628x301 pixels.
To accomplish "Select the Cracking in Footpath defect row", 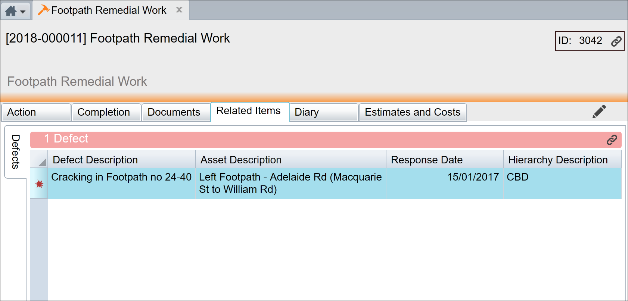I will click(121, 177).
